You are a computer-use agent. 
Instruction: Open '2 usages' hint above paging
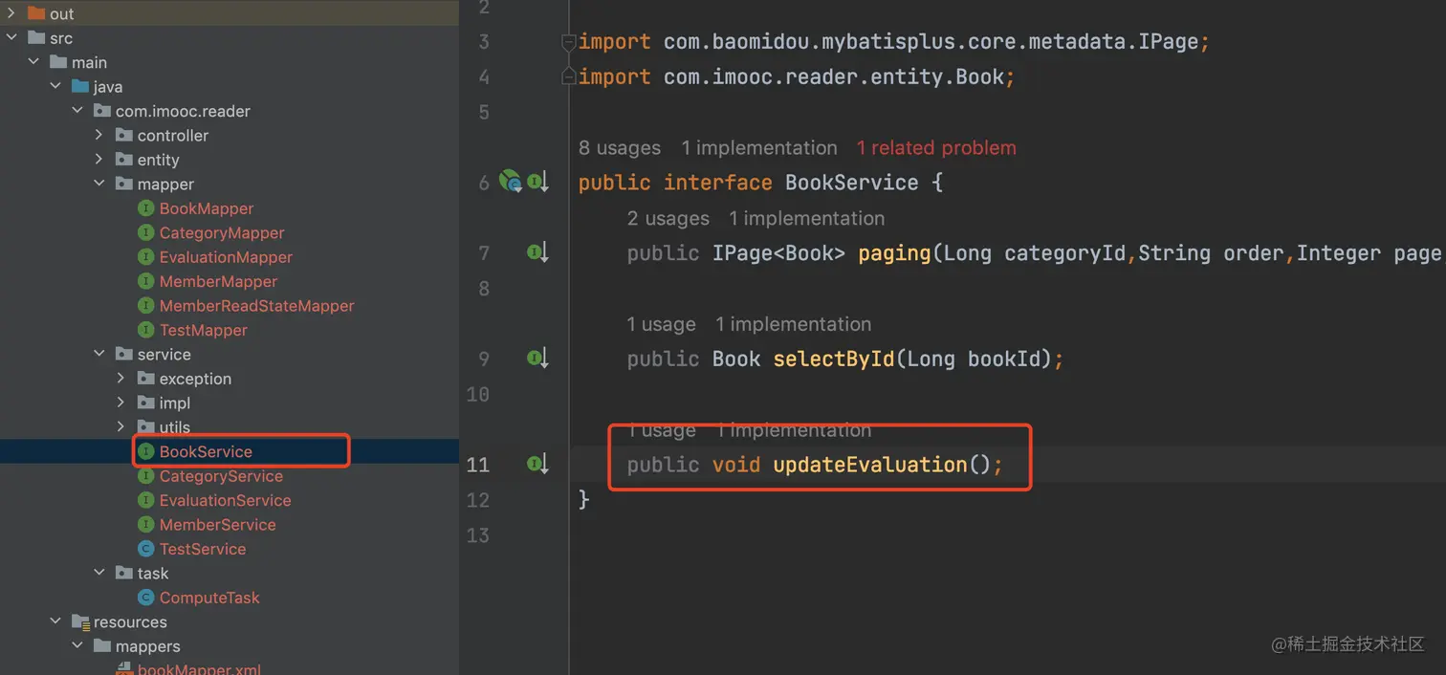pyautogui.click(x=668, y=219)
